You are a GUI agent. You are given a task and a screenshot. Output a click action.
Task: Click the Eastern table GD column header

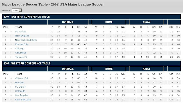point(171,27)
